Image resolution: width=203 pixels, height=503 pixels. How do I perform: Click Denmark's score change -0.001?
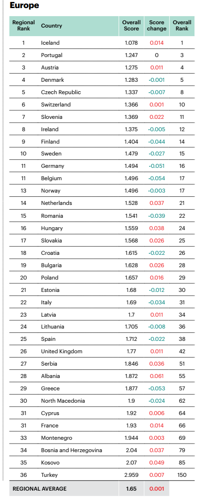(157, 80)
